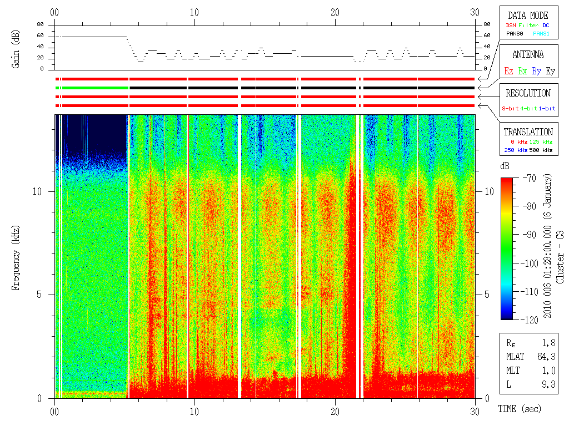
Task: Click the L value 9.3
Action: coord(548,384)
